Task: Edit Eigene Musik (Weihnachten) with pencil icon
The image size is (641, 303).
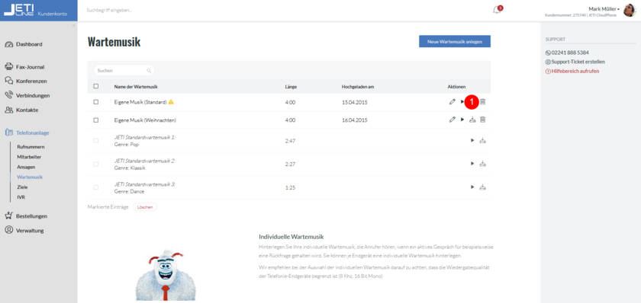Action: (x=452, y=120)
